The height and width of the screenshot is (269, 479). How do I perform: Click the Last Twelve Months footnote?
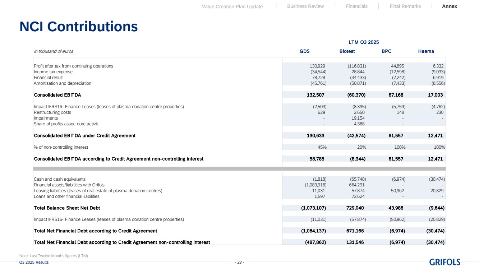(x=54, y=256)
